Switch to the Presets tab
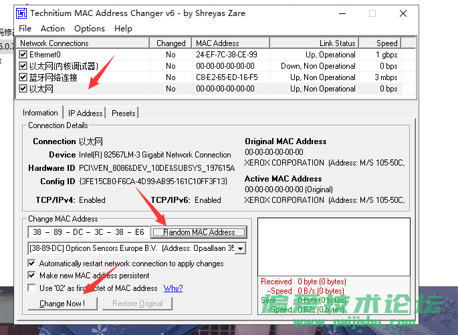Image resolution: width=458 pixels, height=335 pixels. point(124,113)
